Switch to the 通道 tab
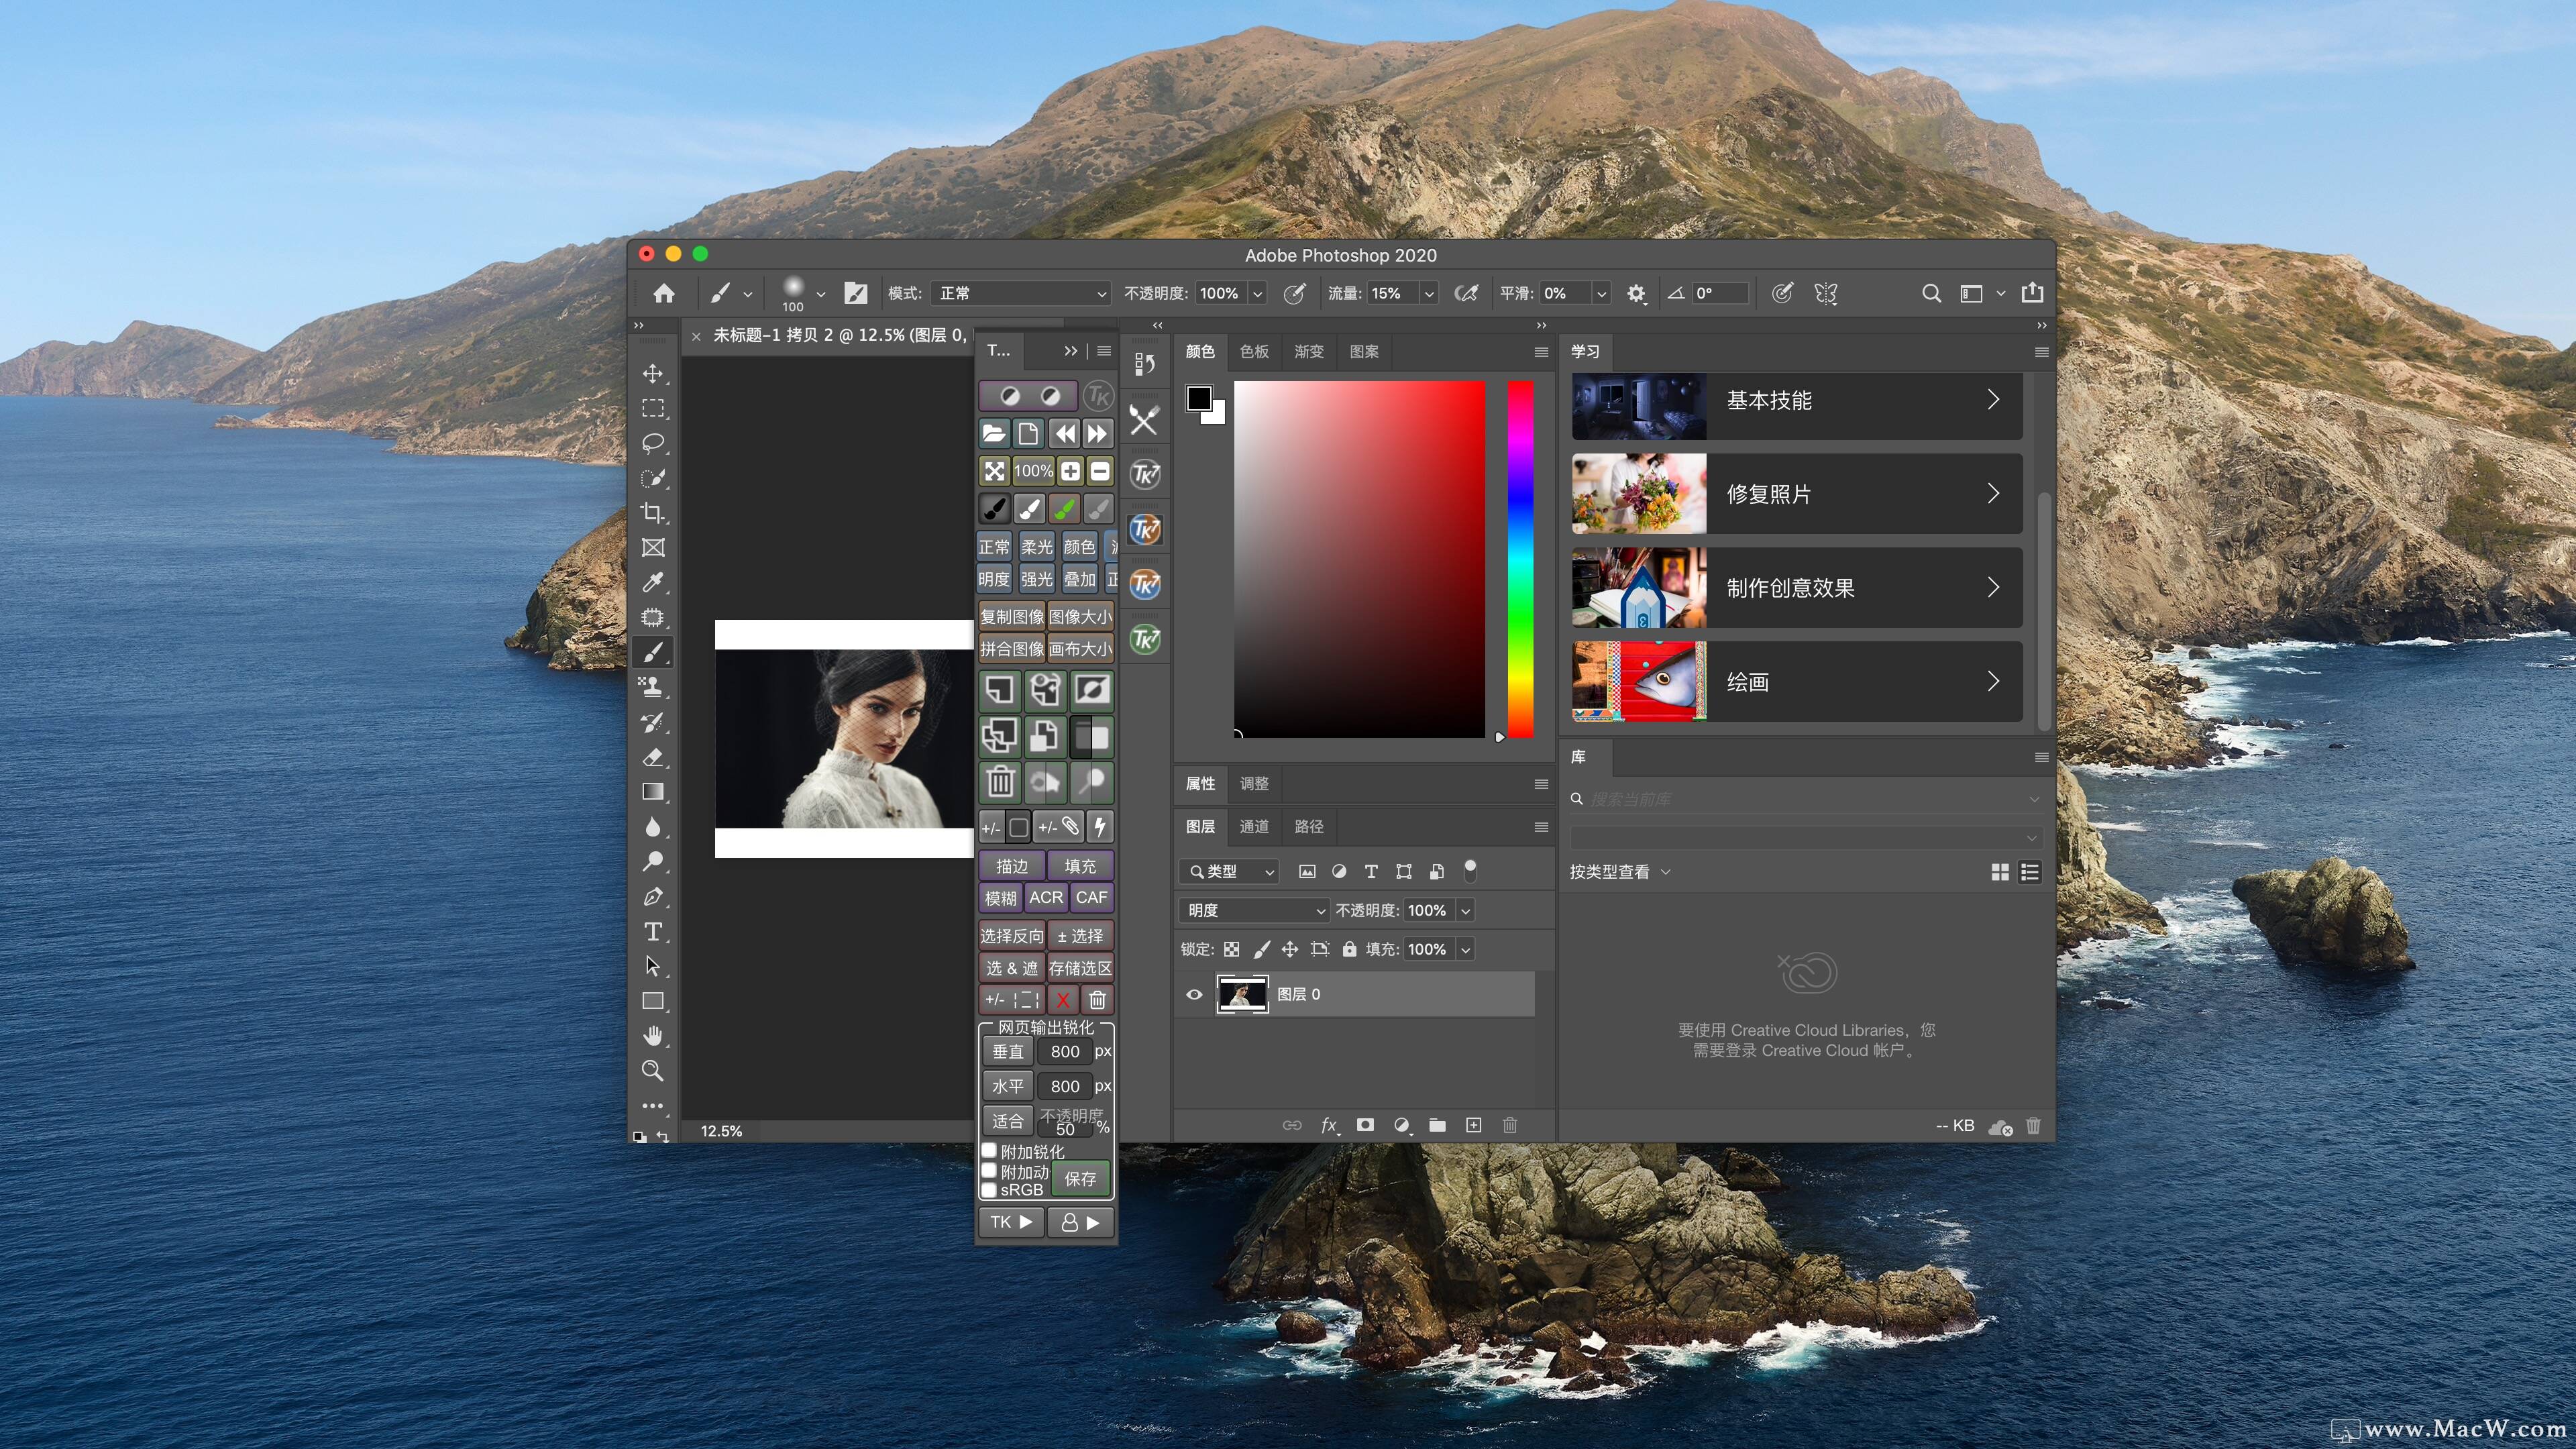 1254,826
